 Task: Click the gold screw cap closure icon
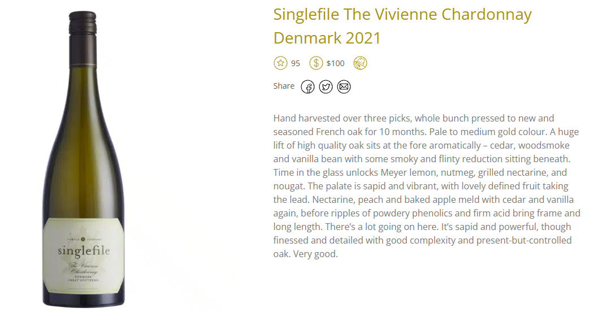360,63
